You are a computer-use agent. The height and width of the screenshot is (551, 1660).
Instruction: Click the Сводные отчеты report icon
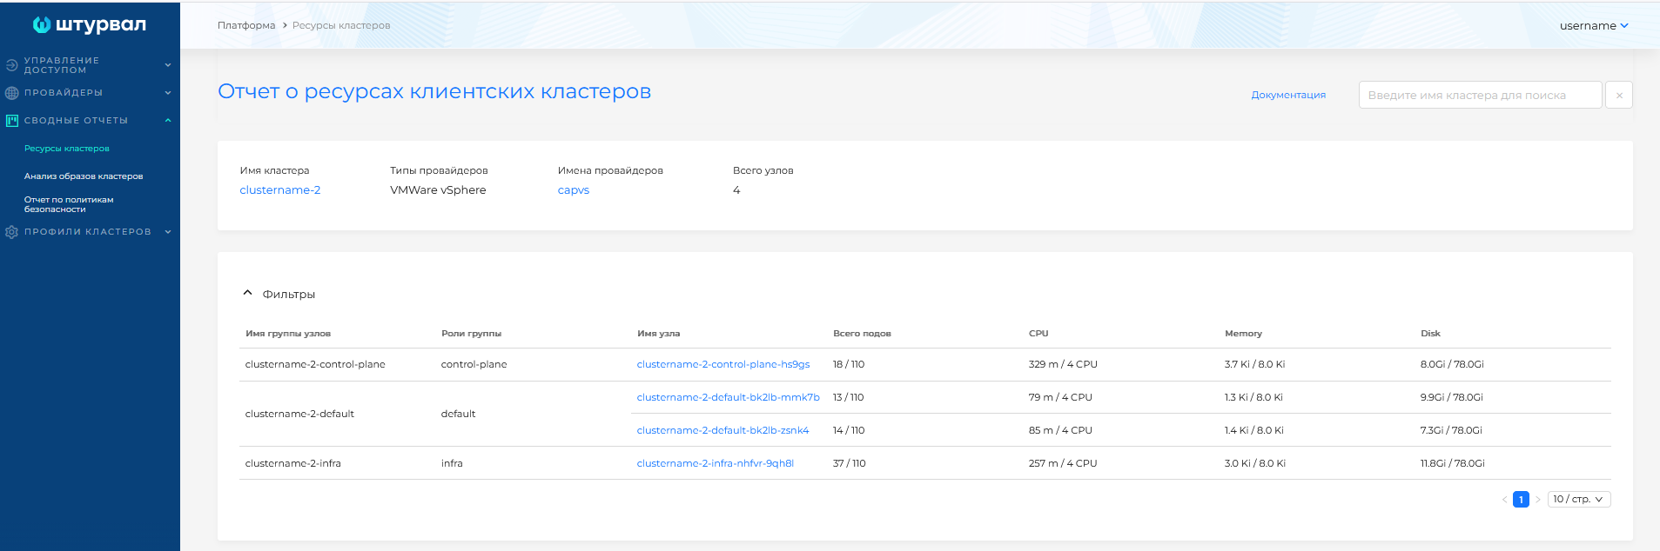11,121
